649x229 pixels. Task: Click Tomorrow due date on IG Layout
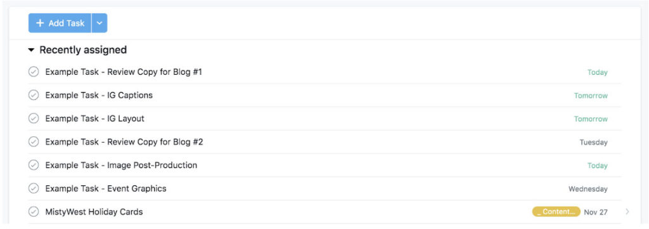(591, 119)
